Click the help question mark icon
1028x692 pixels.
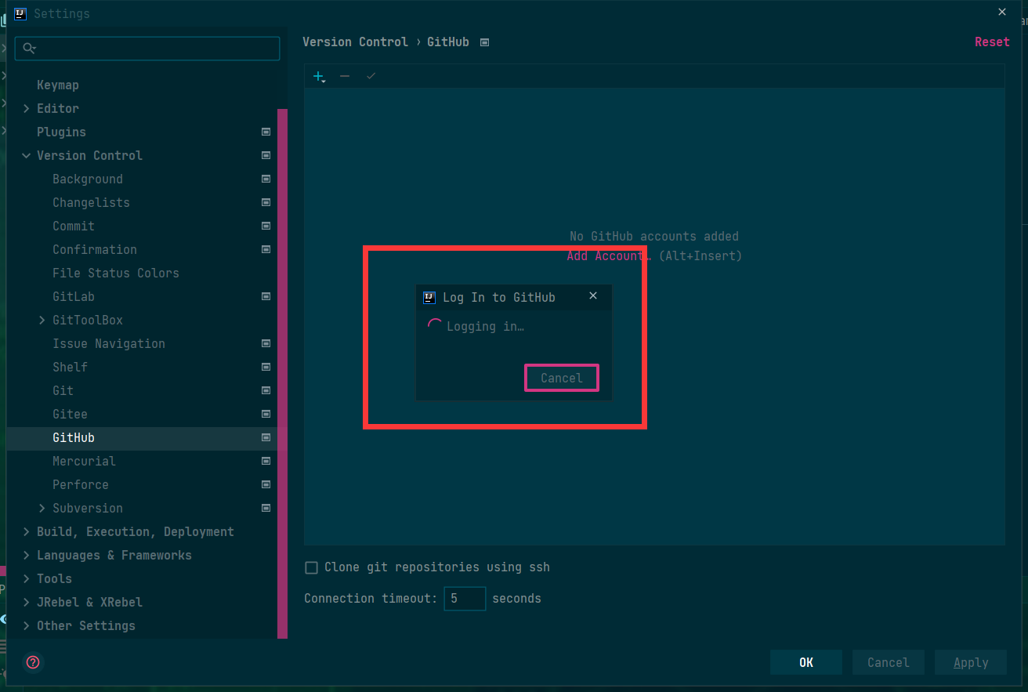pos(33,662)
